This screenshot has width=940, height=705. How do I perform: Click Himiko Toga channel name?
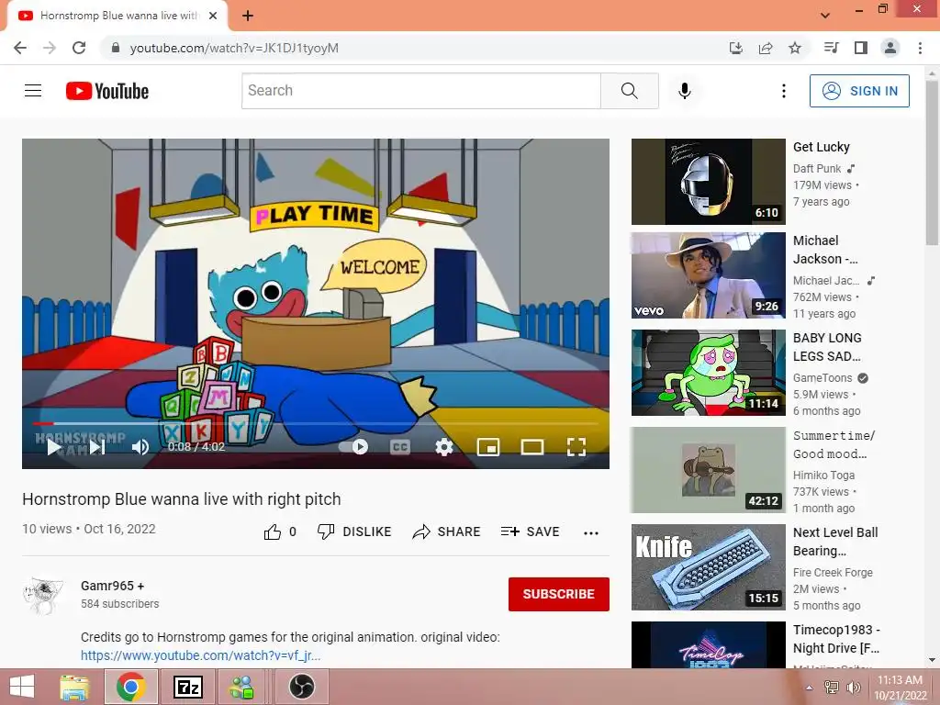point(823,475)
